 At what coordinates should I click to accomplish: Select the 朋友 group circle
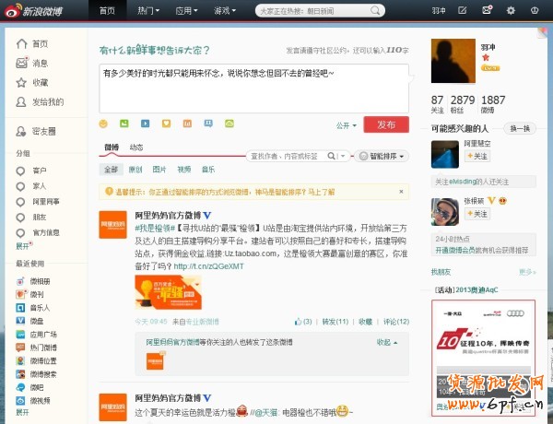click(20, 218)
